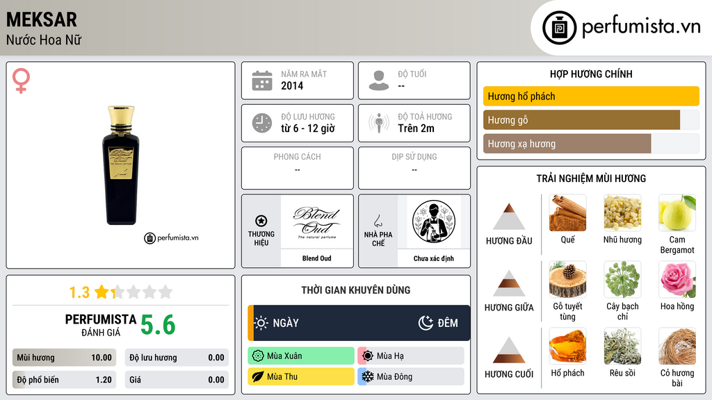Click the longevity value từ 6 - 12 giờ
The height and width of the screenshot is (400, 712).
(308, 128)
